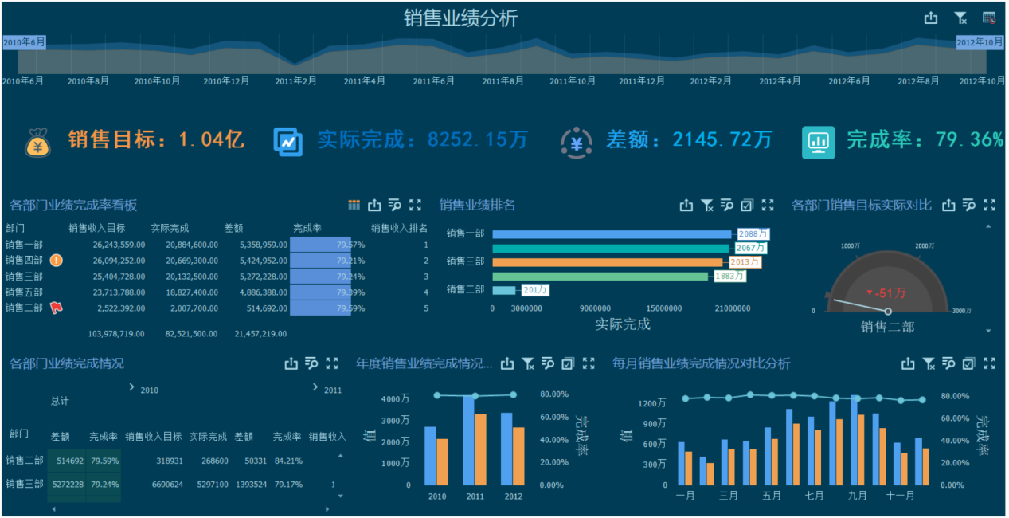Select the 2010年6月 timeline start handle
Image resolution: width=1009 pixels, height=518 pixels.
(24, 42)
